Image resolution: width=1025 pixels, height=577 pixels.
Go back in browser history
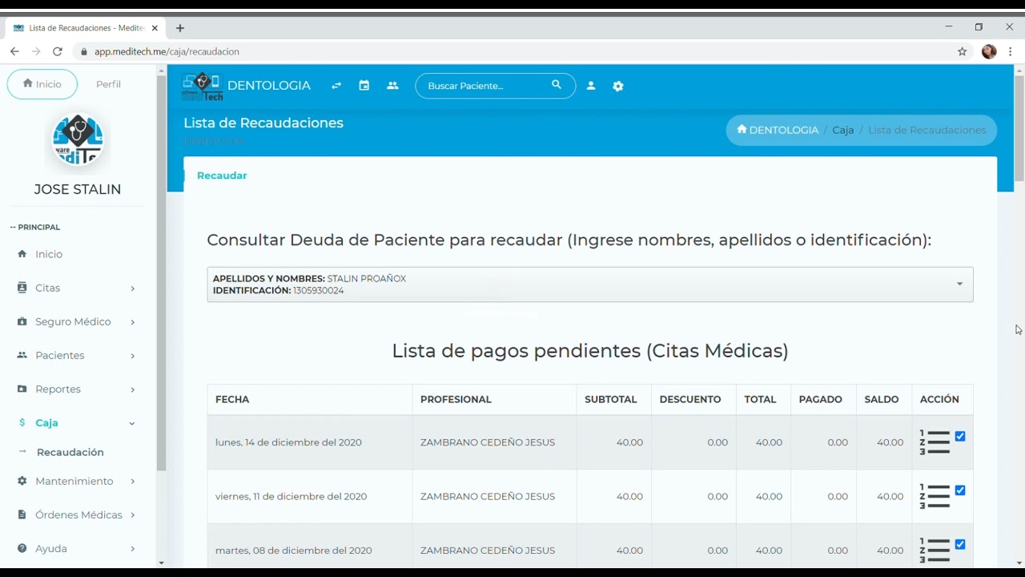click(14, 51)
